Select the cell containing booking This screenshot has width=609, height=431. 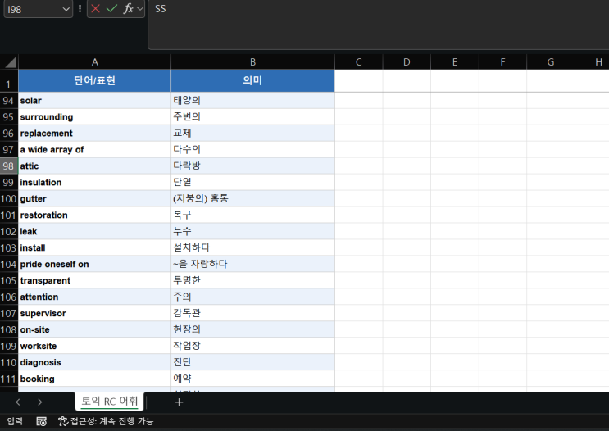(95, 379)
